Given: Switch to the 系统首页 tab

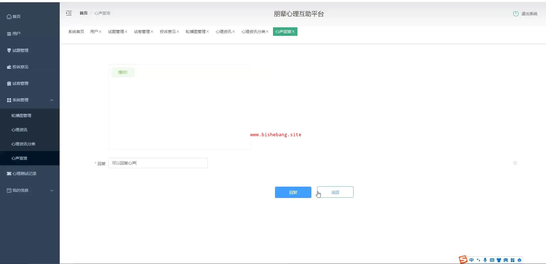Looking at the screenshot, I should point(76,32).
